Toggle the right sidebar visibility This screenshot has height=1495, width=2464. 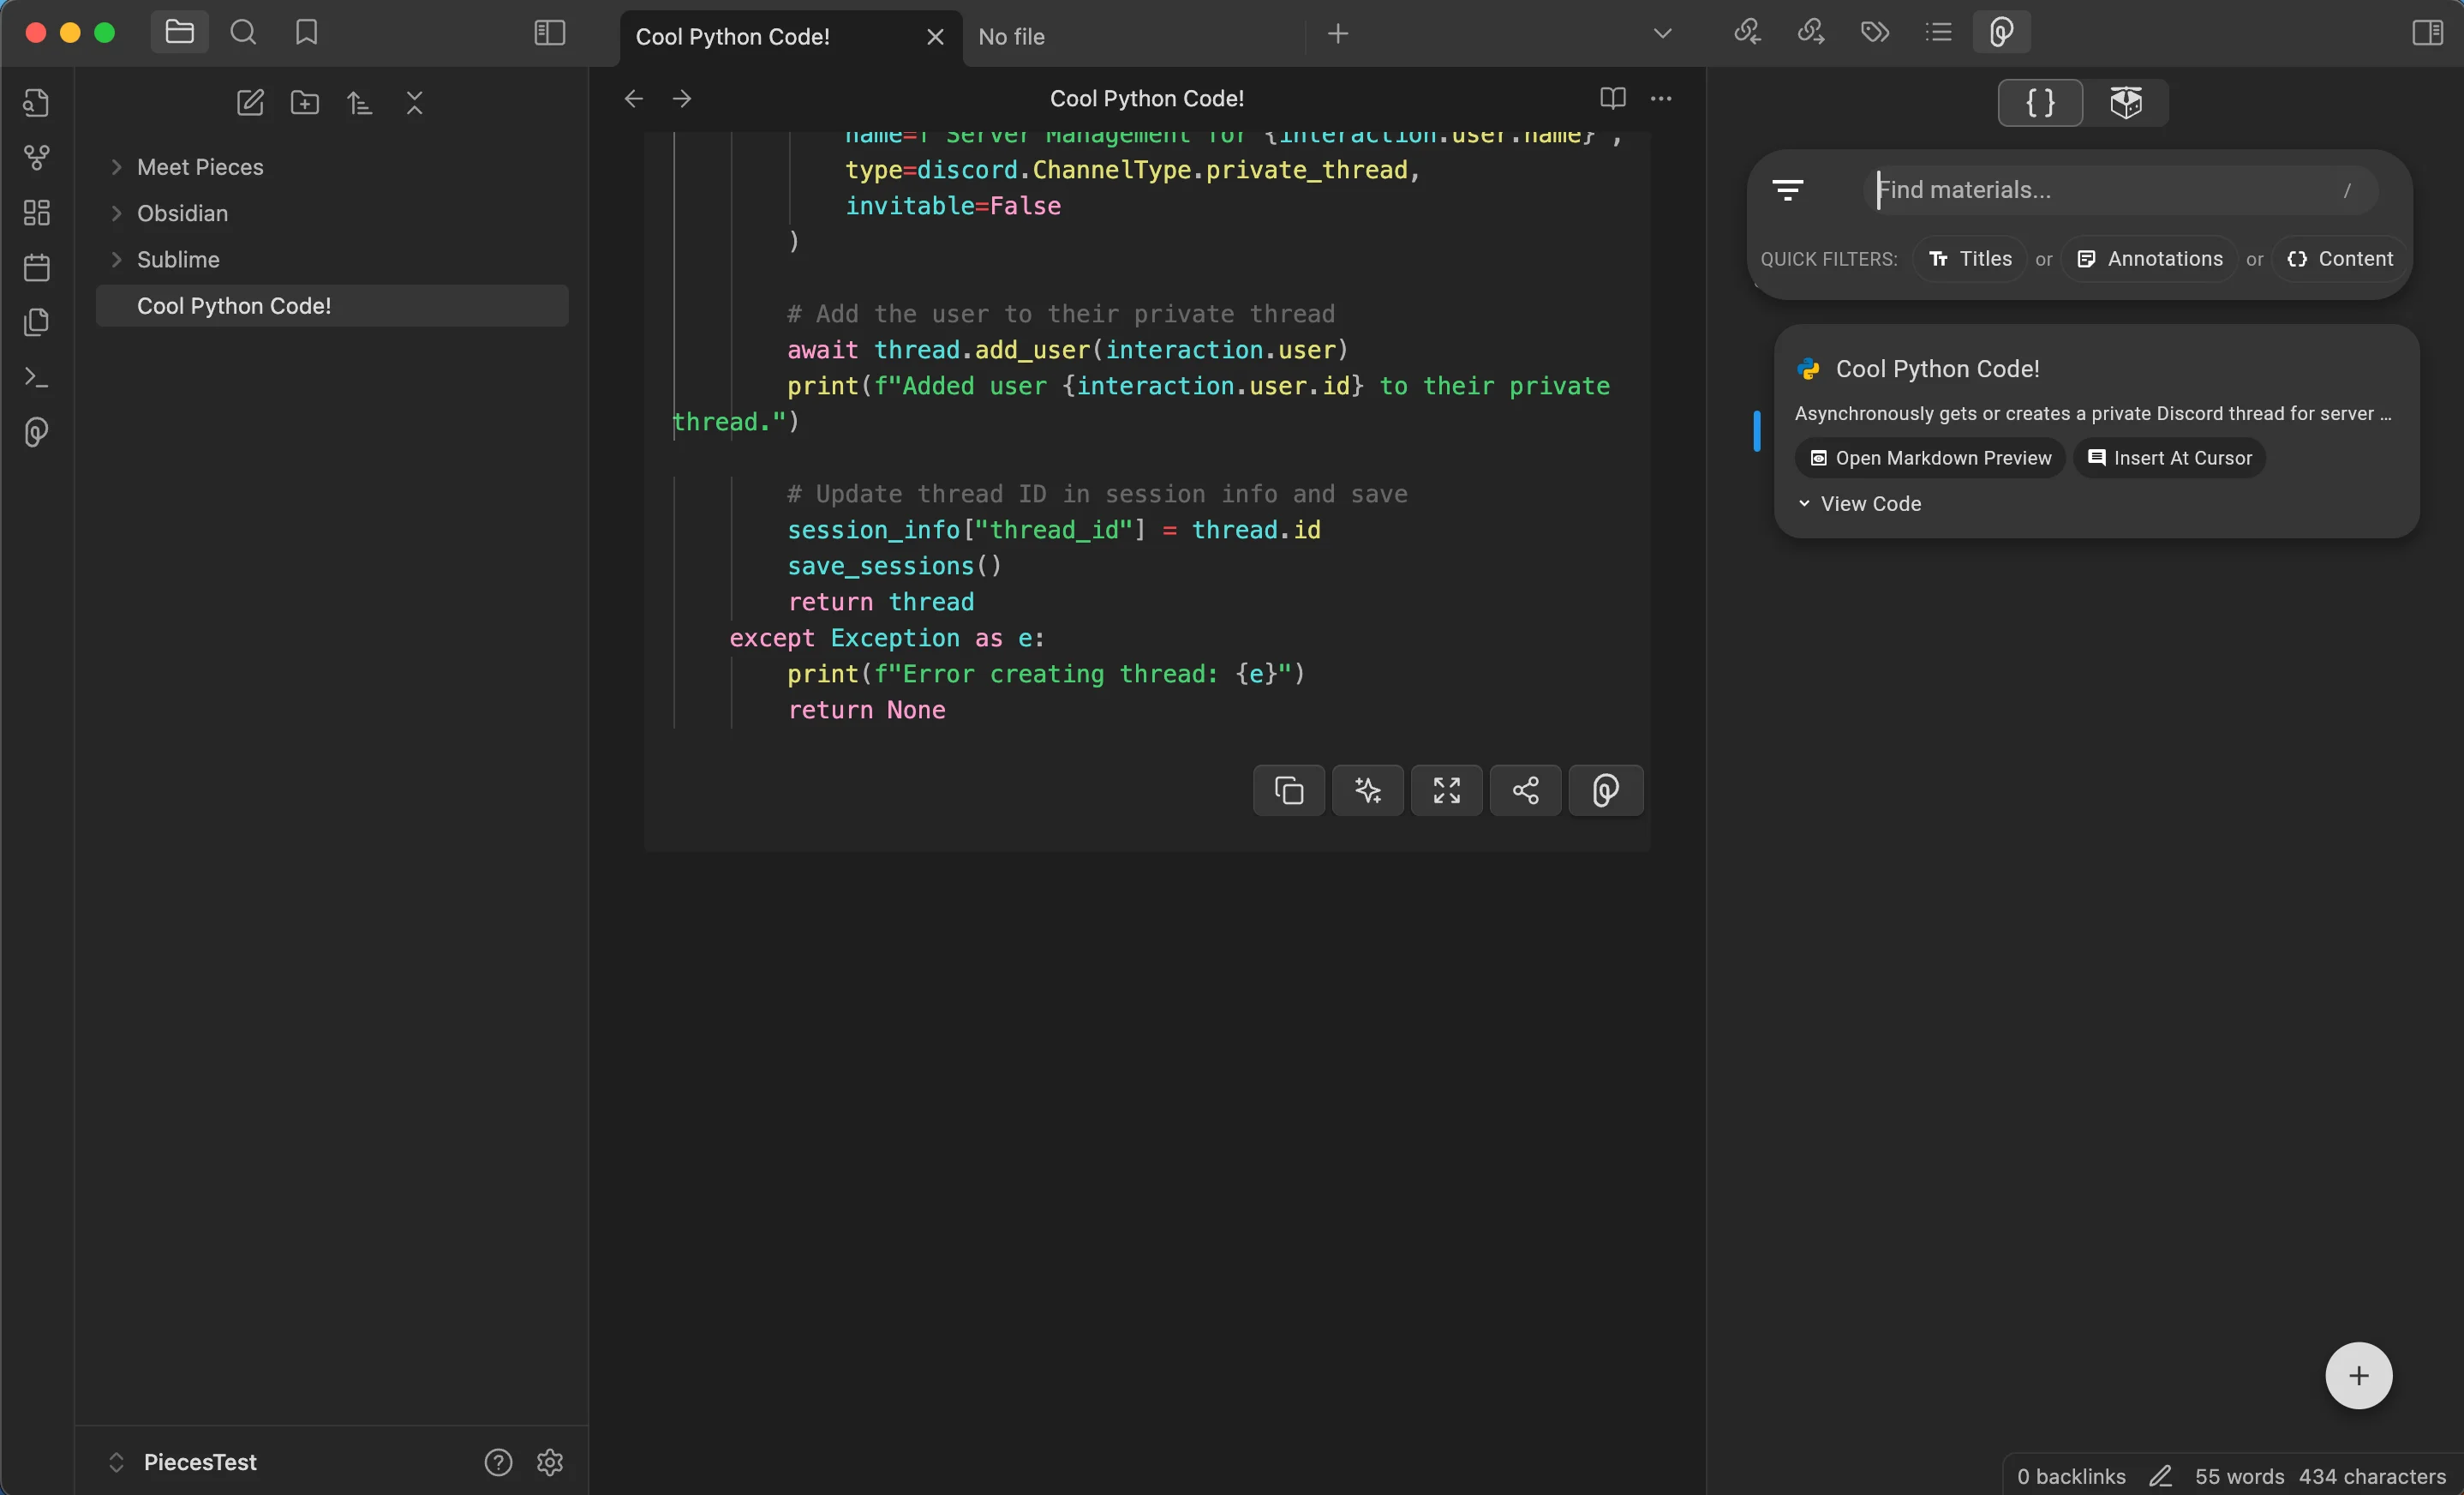[2427, 33]
